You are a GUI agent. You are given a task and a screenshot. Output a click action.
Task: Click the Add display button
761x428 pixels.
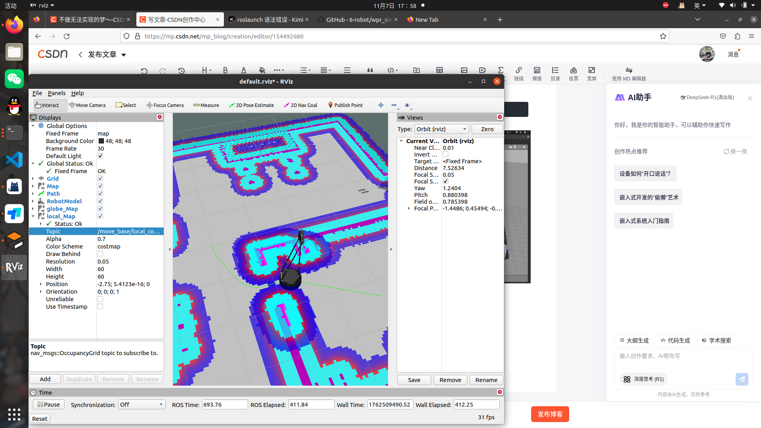tap(45, 379)
